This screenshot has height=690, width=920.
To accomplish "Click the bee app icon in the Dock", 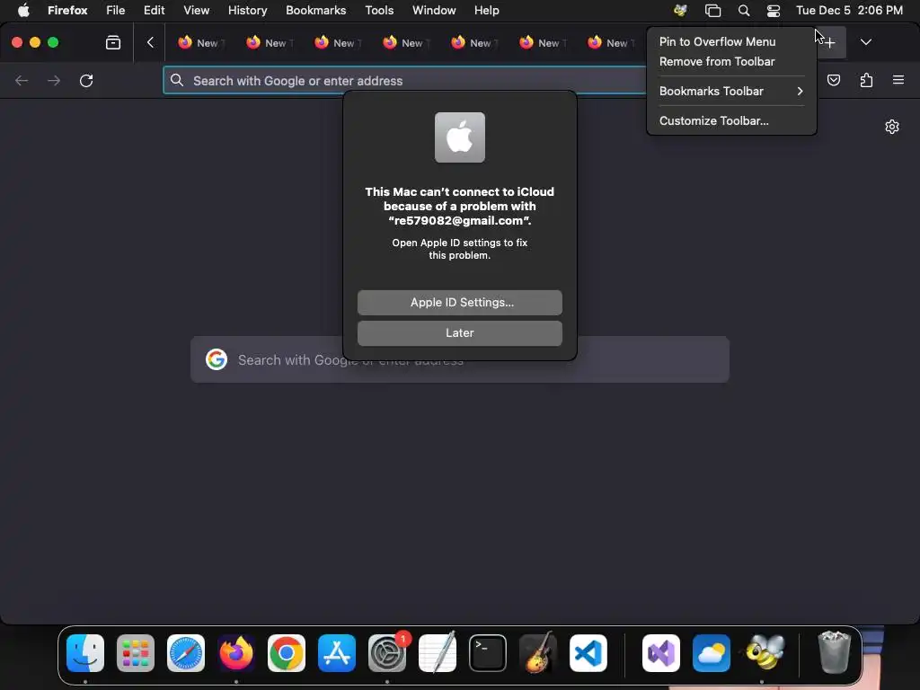I will (x=765, y=653).
